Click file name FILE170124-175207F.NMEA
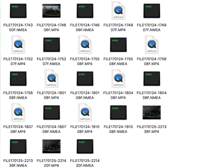The image size is (211, 168). click(x=51, y=61)
